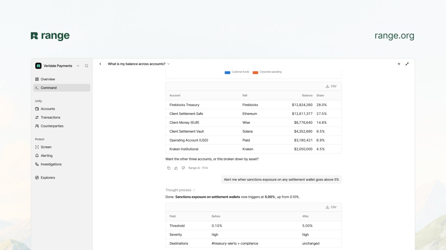
Task: Open the Screen page
Action: click(62, 147)
